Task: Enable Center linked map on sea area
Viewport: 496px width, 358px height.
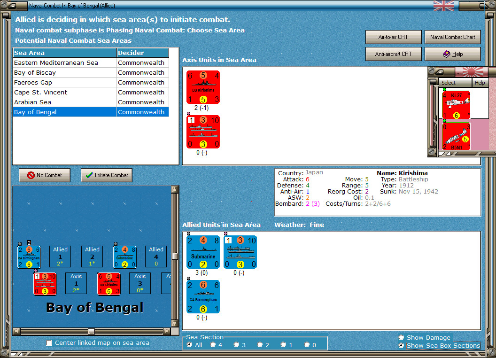Action: [x=49, y=343]
